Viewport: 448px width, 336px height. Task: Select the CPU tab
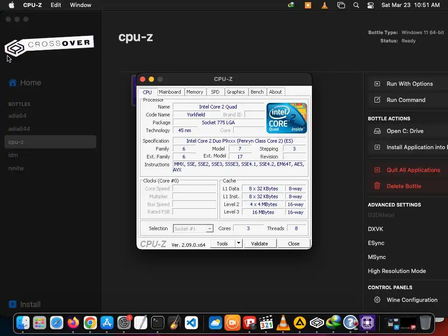tap(147, 92)
